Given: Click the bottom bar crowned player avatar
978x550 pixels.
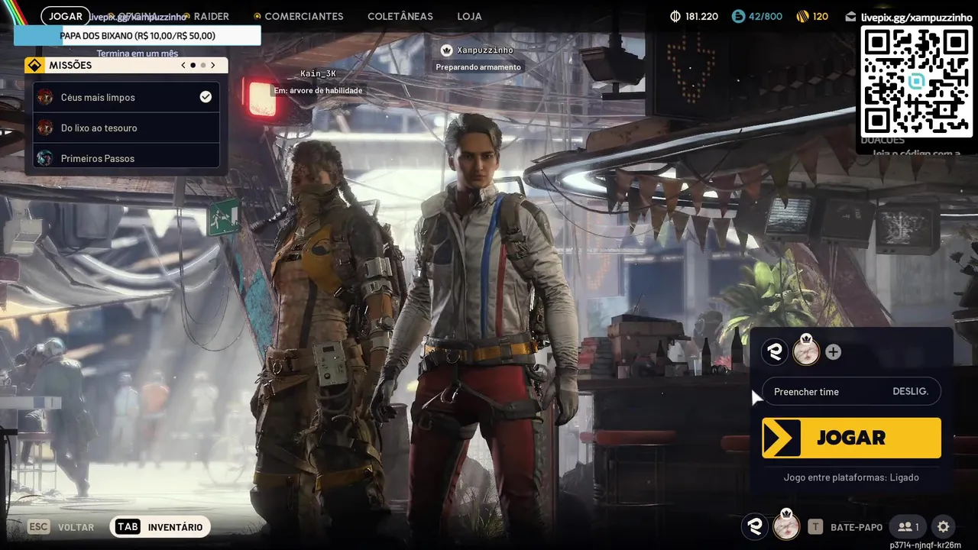Looking at the screenshot, I should pos(786,526).
